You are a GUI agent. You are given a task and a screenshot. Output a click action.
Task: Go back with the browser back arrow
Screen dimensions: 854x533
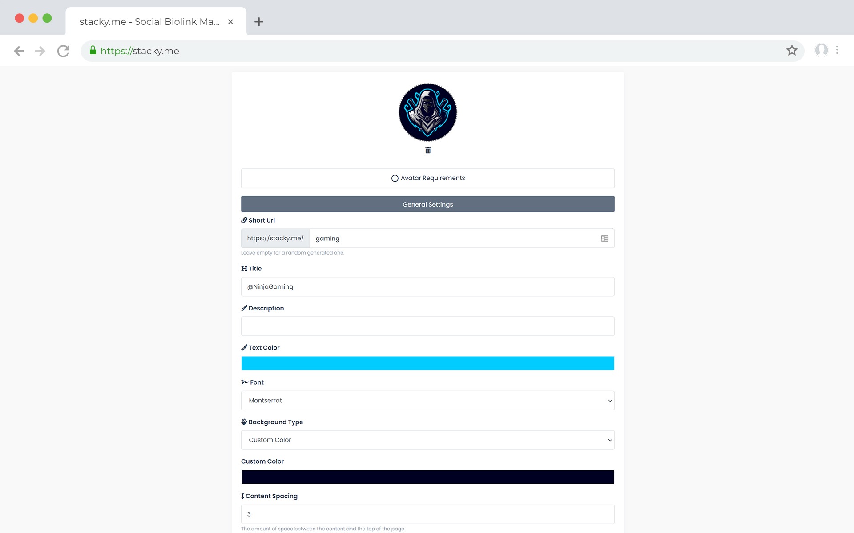point(19,51)
